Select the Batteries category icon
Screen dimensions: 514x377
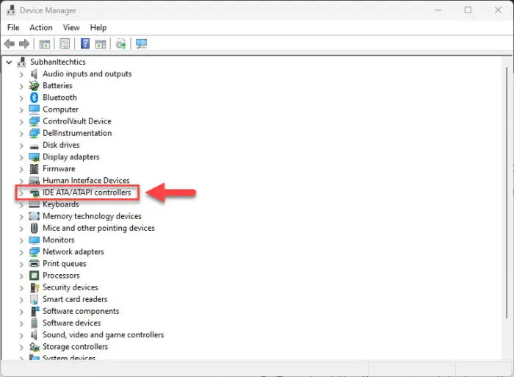point(35,86)
